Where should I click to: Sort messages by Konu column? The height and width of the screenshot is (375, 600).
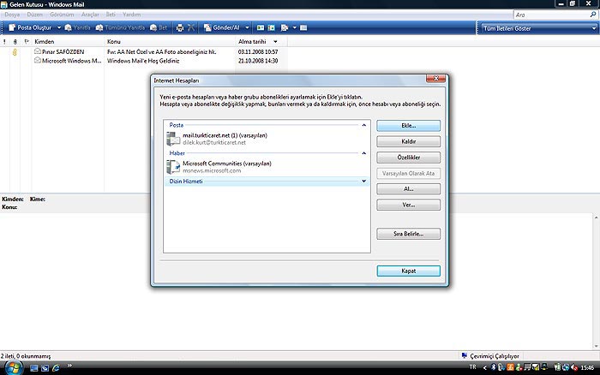click(x=170, y=41)
